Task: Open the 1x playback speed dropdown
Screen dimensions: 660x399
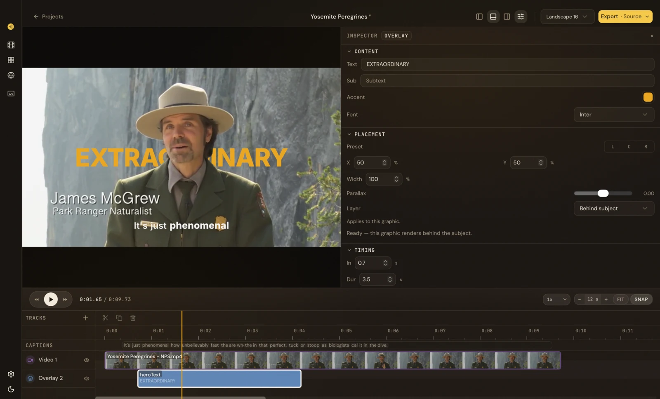Action: tap(556, 299)
